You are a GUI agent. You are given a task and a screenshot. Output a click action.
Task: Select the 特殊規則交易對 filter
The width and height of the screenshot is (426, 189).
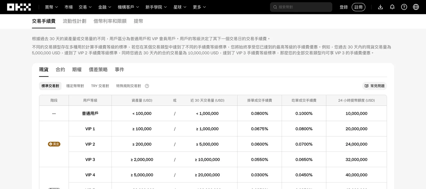coord(129,86)
